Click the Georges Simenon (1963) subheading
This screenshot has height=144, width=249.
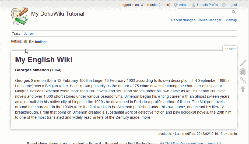point(38,70)
